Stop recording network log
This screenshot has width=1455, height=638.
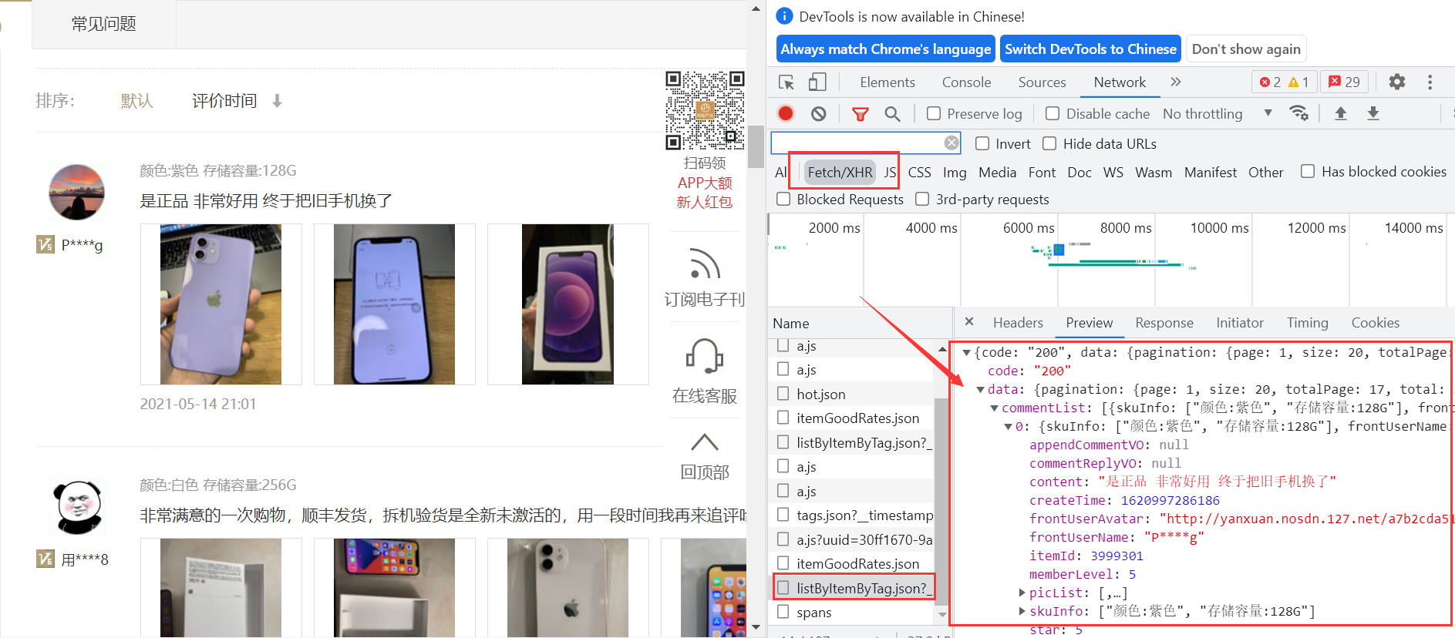786,113
